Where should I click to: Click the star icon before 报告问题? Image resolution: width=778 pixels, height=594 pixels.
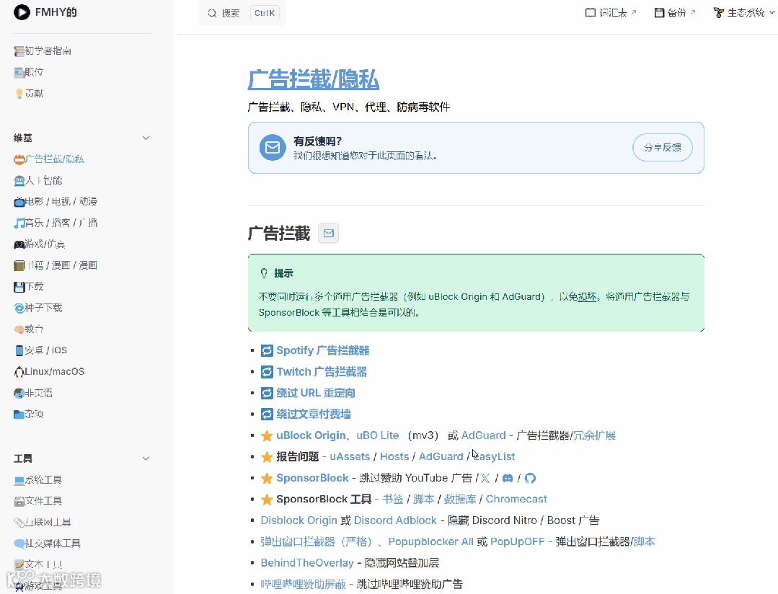coord(267,456)
